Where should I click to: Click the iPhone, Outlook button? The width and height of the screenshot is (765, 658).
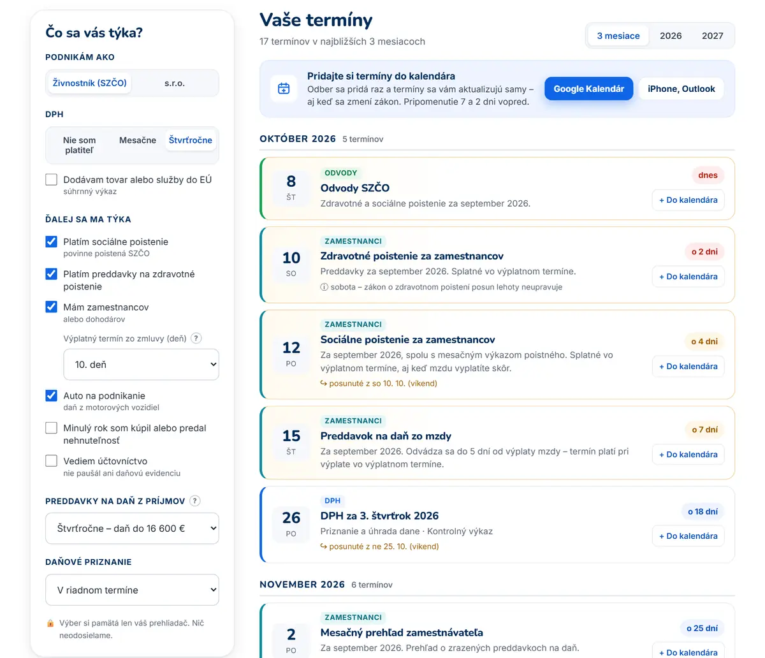click(x=681, y=89)
